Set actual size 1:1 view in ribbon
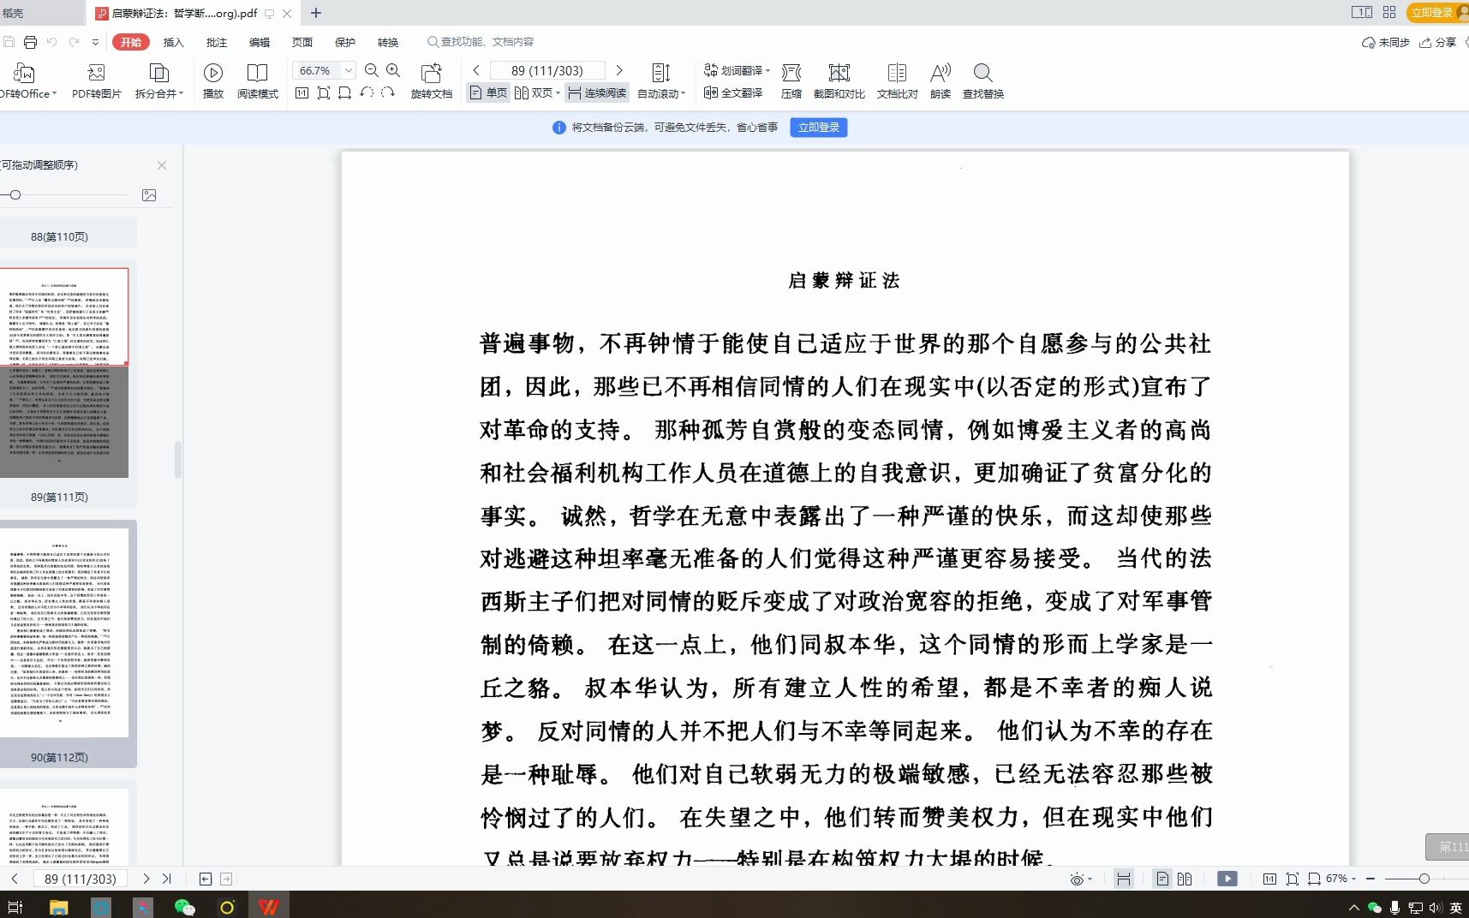This screenshot has width=1469, height=918. [x=302, y=92]
